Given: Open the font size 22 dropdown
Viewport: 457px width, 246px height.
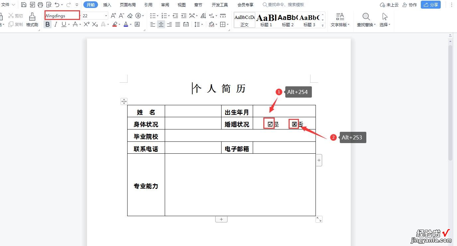Looking at the screenshot, I should (x=106, y=16).
